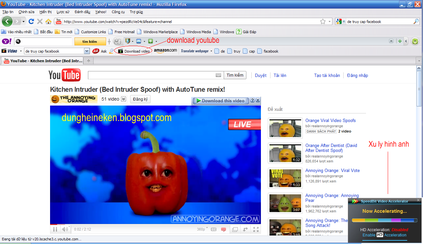Mute the video with the speaker icon
Image resolution: width=423 pixels, height=244 pixels.
(x=65, y=229)
